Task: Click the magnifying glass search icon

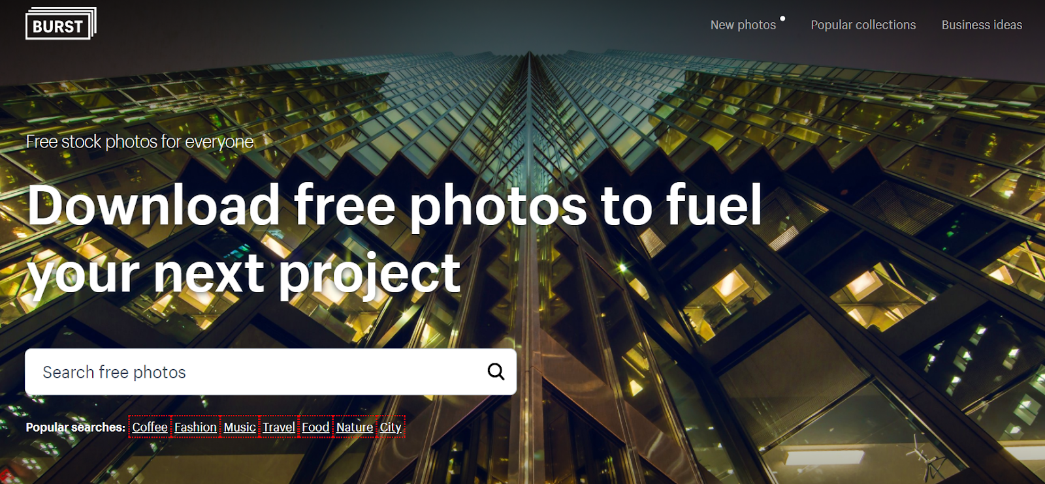Action: (496, 372)
